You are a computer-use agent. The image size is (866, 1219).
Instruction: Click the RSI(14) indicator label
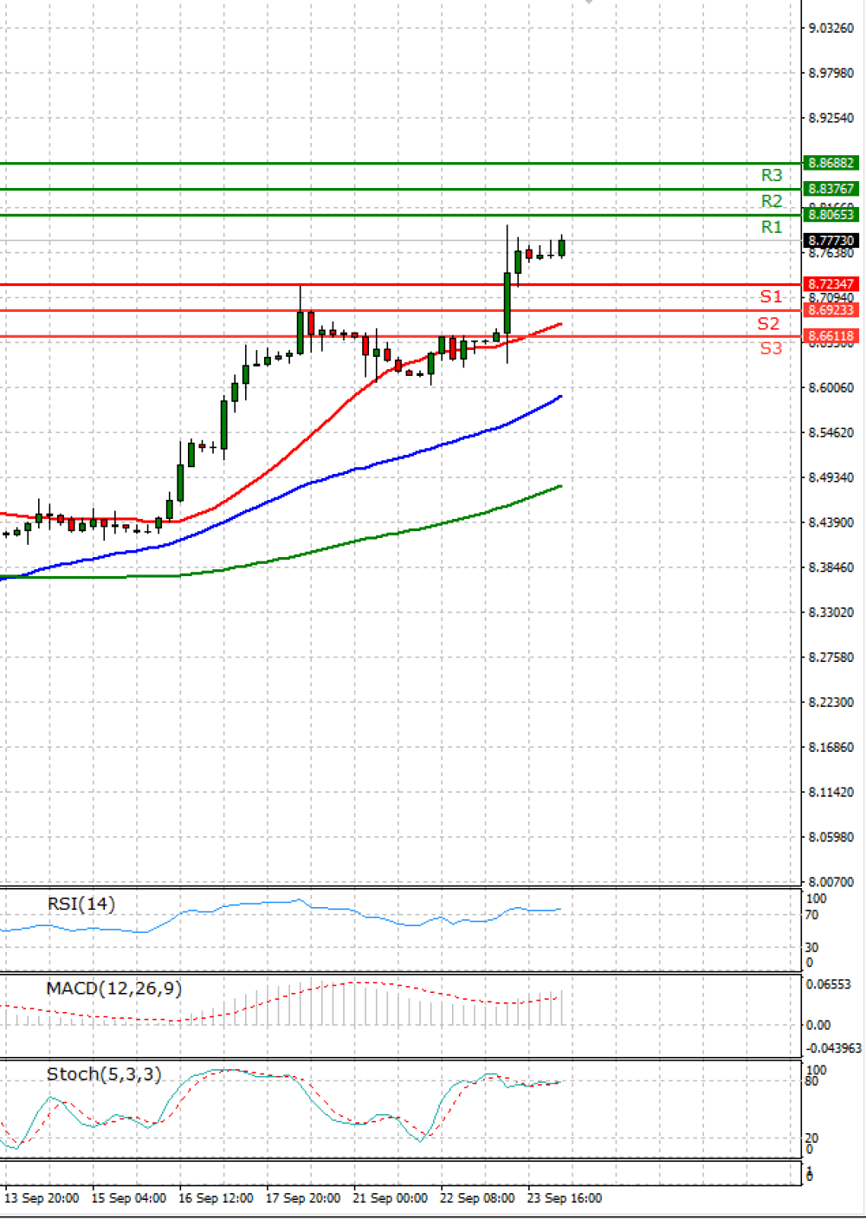(81, 904)
